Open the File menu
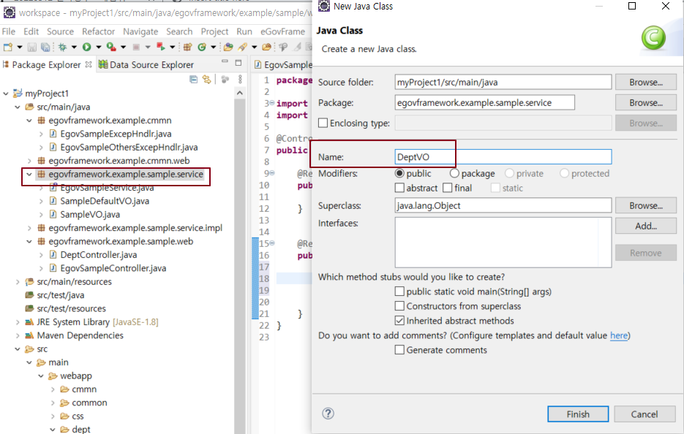This screenshot has width=684, height=434. (8, 31)
